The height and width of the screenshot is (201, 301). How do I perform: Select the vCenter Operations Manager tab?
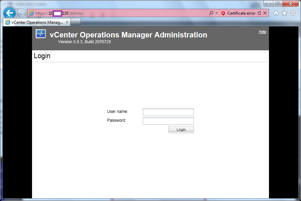(x=37, y=22)
